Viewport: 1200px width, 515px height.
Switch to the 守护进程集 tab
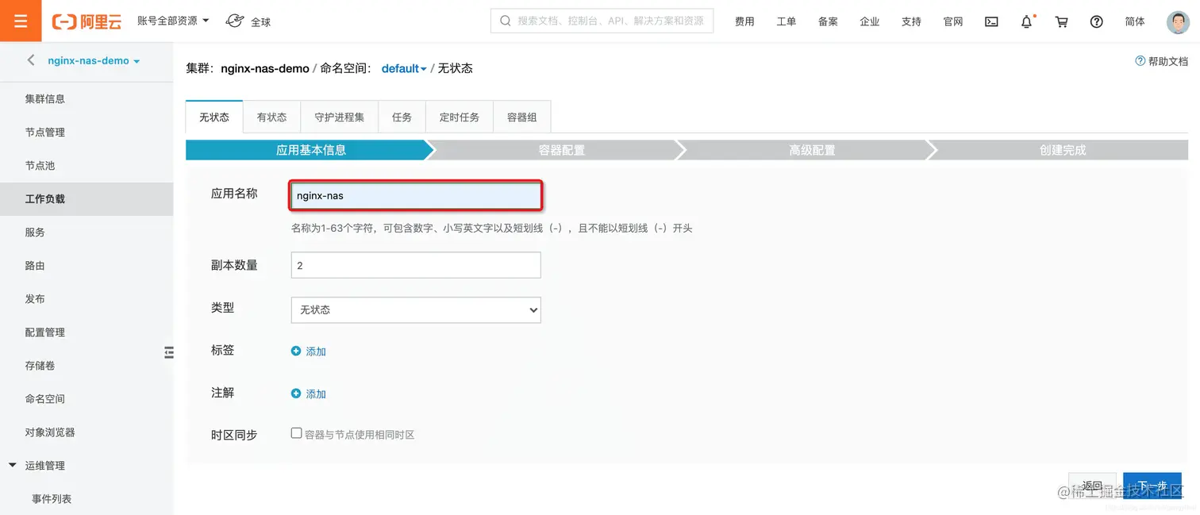(x=340, y=116)
